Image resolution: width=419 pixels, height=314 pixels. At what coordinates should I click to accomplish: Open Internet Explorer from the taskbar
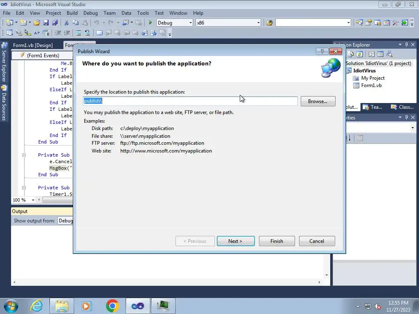[x=36, y=306]
